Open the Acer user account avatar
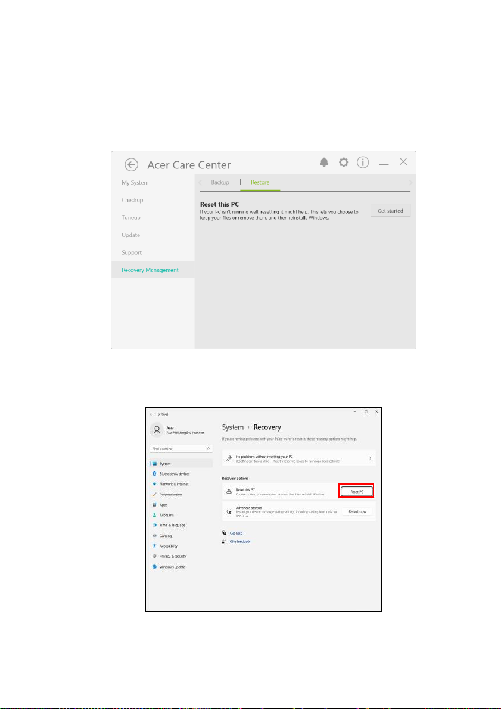Viewport: 501px width, 709px height. pyautogui.click(x=157, y=430)
